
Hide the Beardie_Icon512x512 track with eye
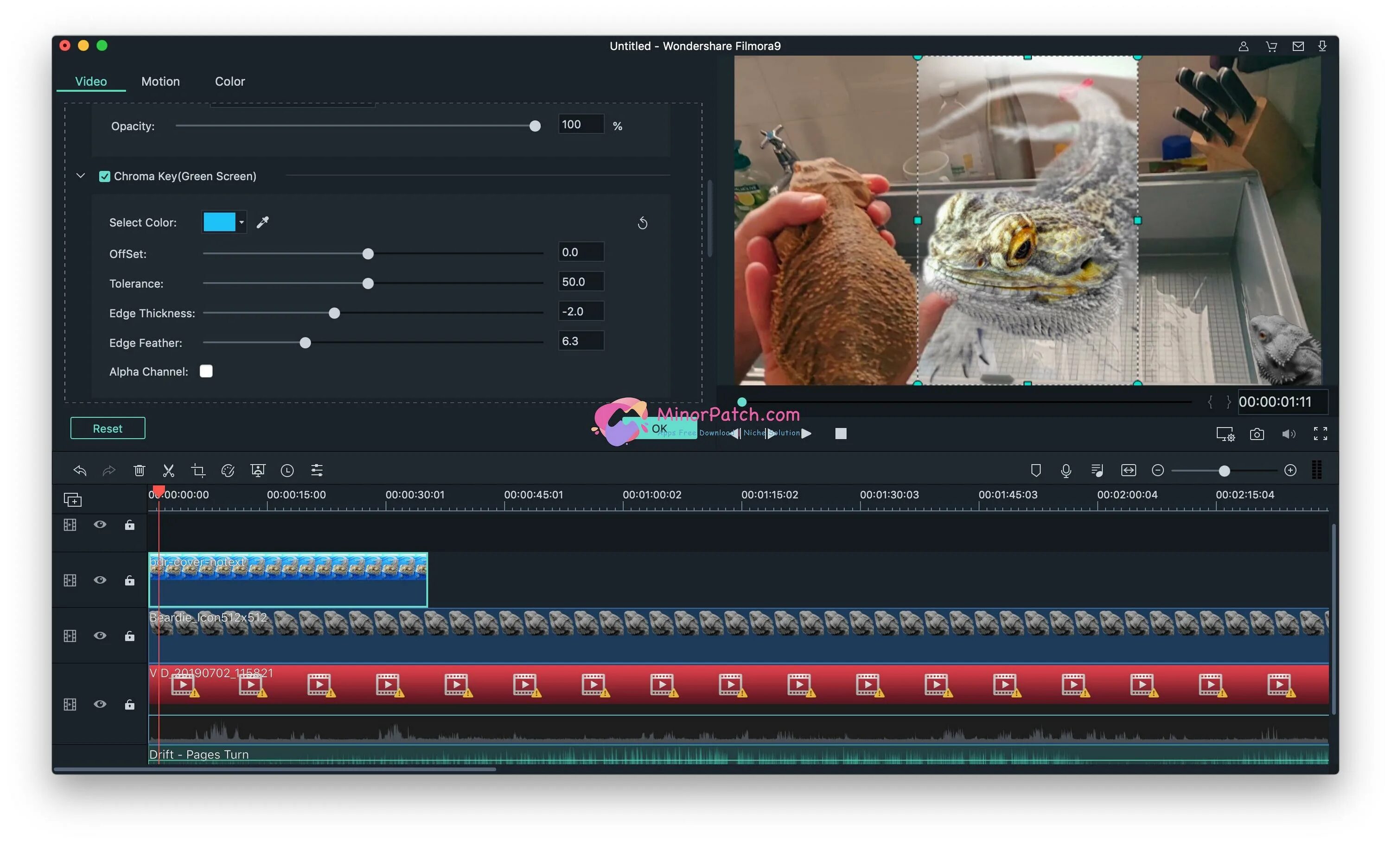pos(100,635)
